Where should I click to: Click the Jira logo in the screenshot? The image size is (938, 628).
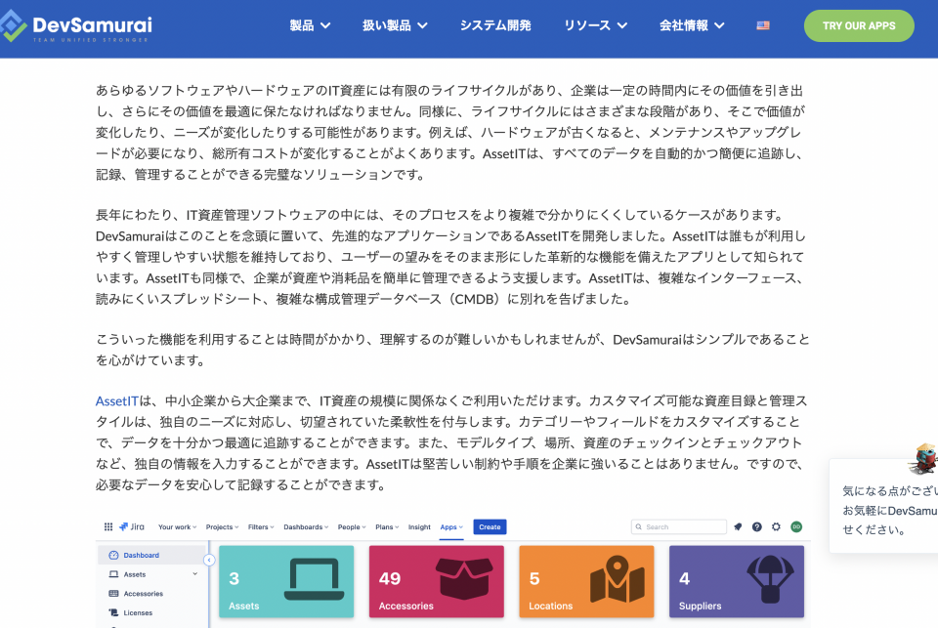click(x=132, y=527)
